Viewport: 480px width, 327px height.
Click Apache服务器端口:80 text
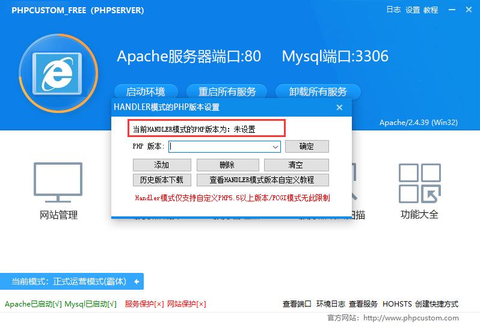189,57
